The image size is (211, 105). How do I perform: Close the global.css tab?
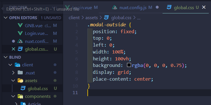click(x=204, y=7)
